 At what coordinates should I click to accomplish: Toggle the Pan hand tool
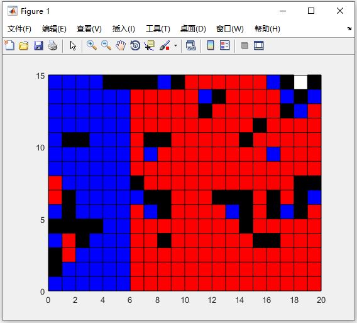[121, 45]
